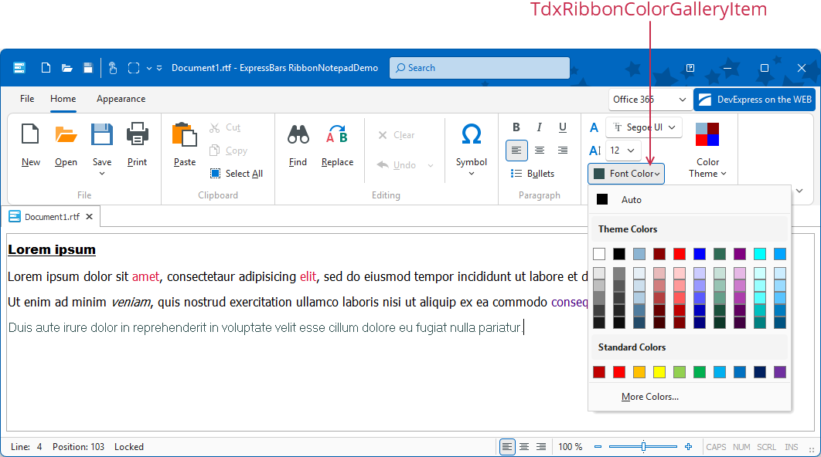Click the application menu icon in the title bar
This screenshot has width=821, height=457.
[19, 68]
